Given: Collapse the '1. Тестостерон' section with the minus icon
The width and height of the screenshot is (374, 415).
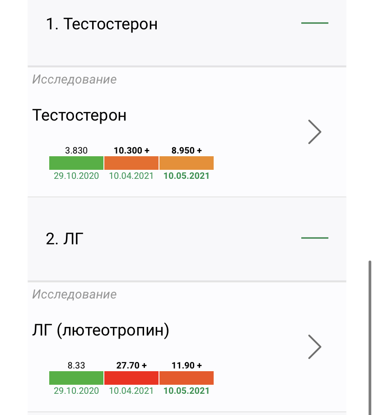Looking at the screenshot, I should [x=314, y=23].
